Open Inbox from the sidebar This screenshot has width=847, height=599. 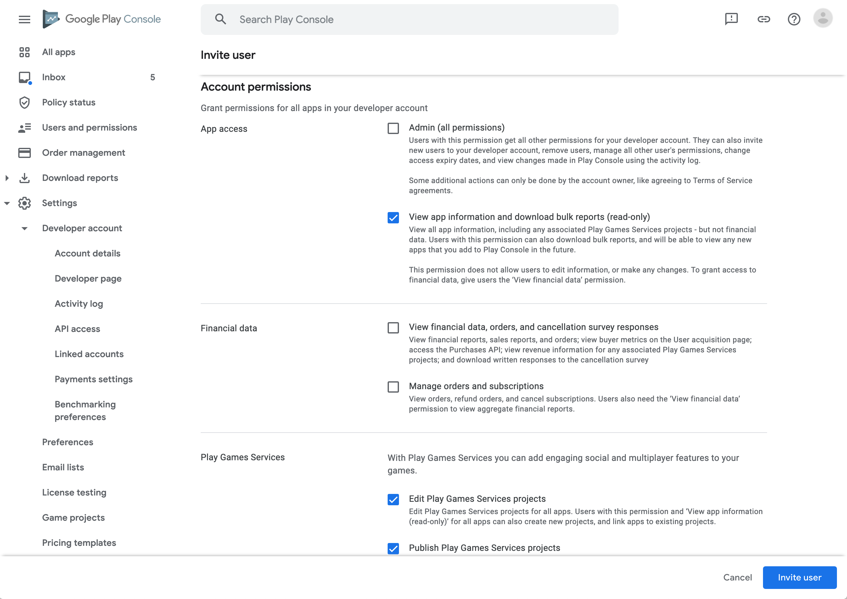coord(54,77)
